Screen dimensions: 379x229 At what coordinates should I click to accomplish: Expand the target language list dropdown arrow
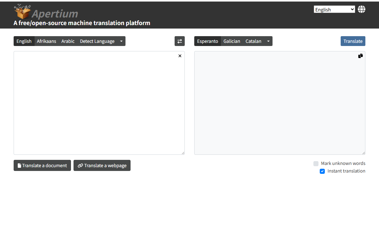tap(268, 41)
